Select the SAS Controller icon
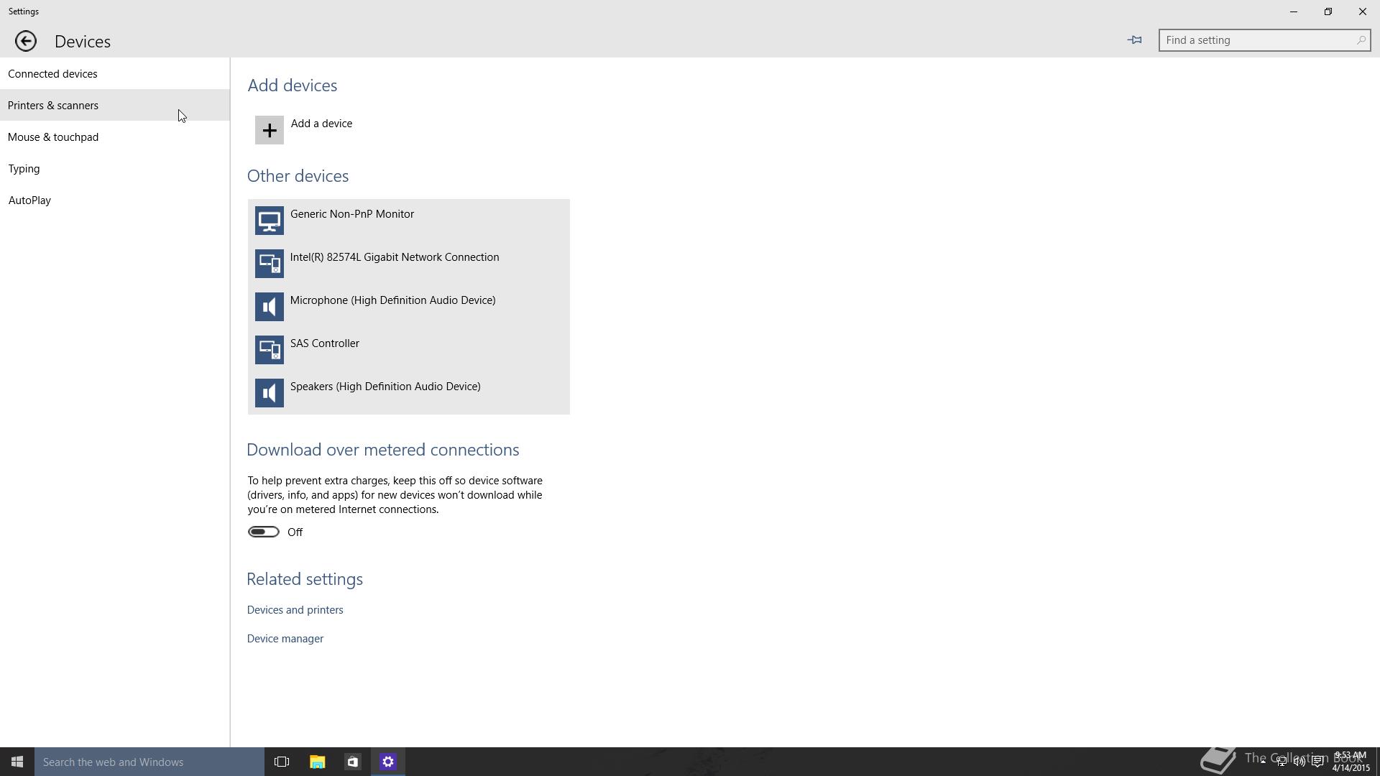Viewport: 1380px width, 776px height. click(x=270, y=350)
